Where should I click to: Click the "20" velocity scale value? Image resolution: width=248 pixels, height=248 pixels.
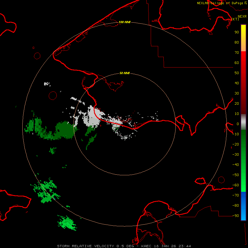point(237,104)
